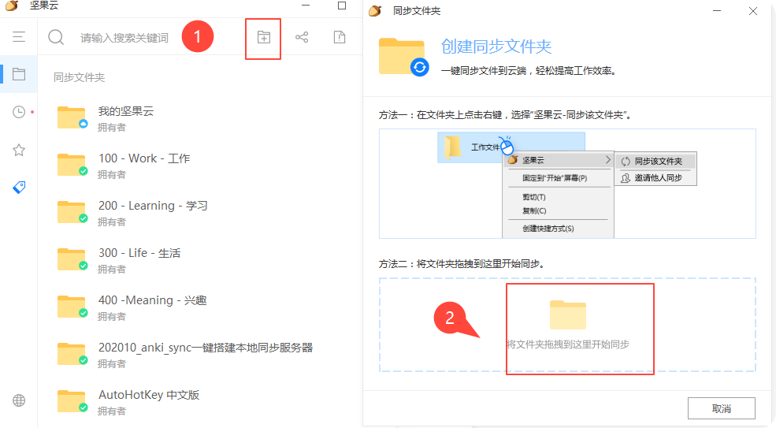This screenshot has height=428, width=776.
Task: Open the 202010_anki_sync folder
Action: 200,355
